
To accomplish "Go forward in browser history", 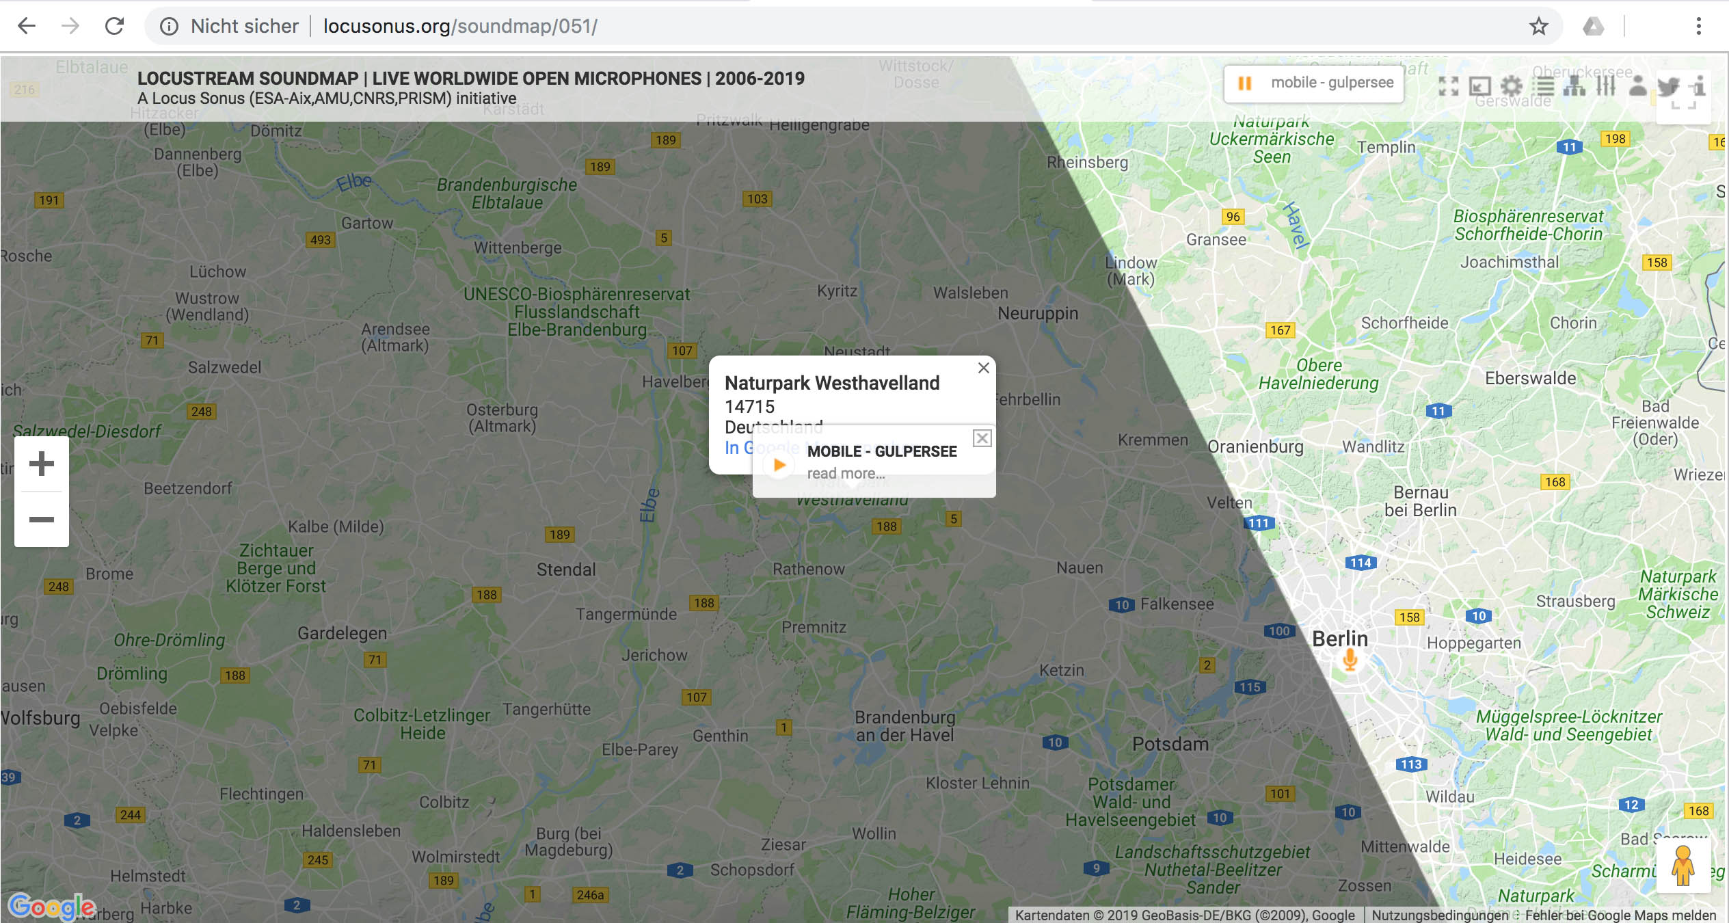I will point(70,26).
